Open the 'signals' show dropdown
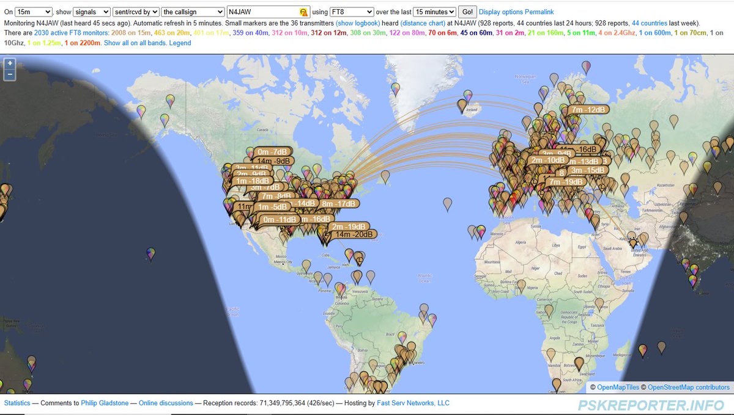734x415 pixels. (92, 12)
